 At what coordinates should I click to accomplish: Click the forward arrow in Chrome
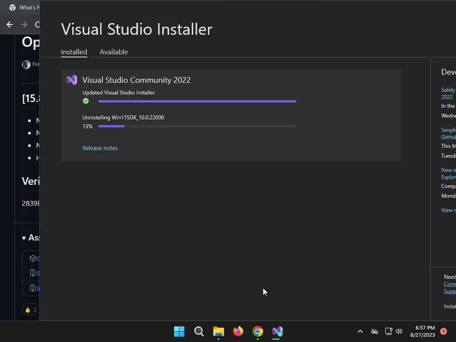(x=24, y=24)
